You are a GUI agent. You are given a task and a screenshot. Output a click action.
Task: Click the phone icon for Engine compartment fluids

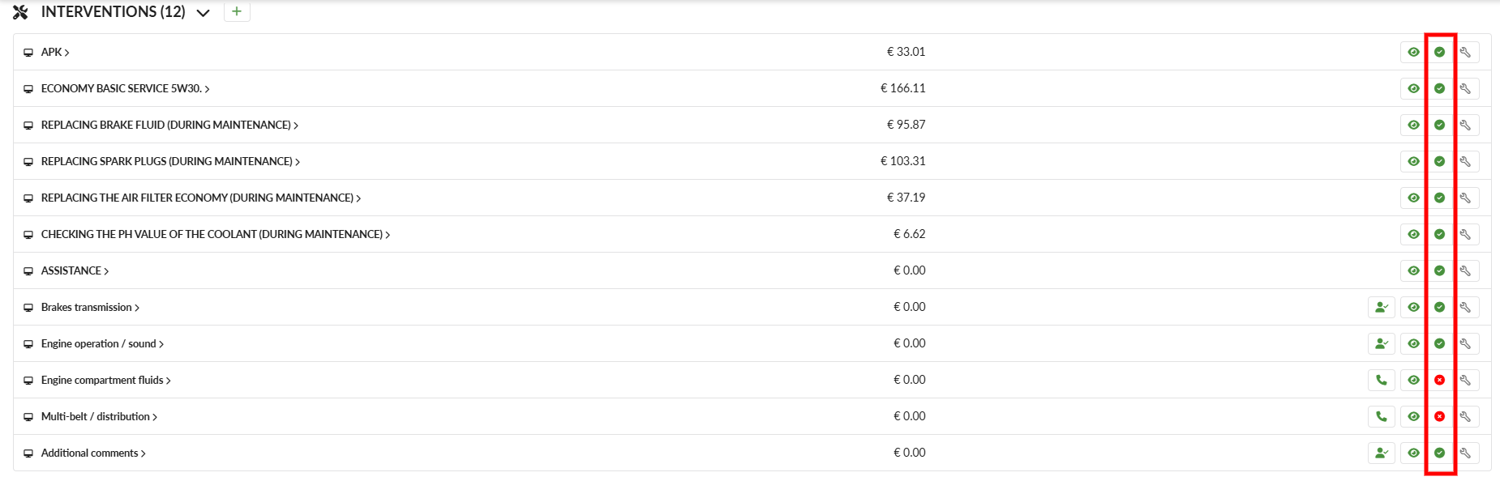(1381, 380)
